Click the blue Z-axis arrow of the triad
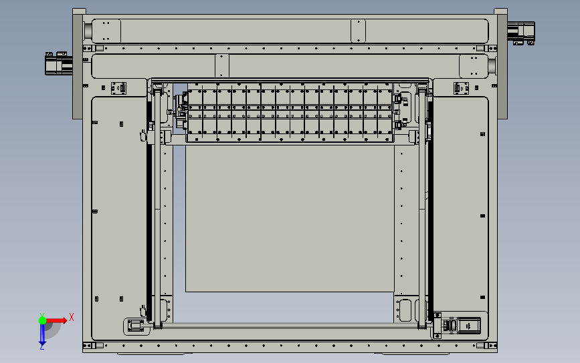The image size is (580, 363). point(42,335)
